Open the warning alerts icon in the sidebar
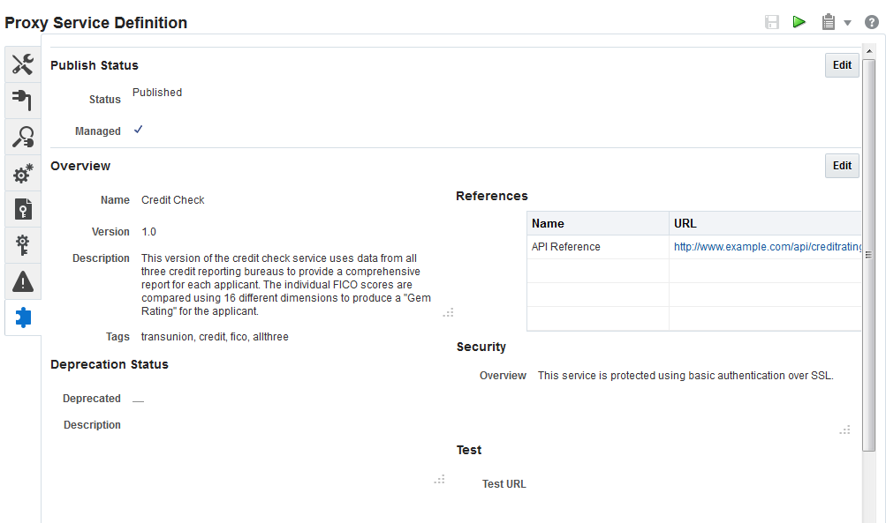The width and height of the screenshot is (886, 523). [22, 281]
